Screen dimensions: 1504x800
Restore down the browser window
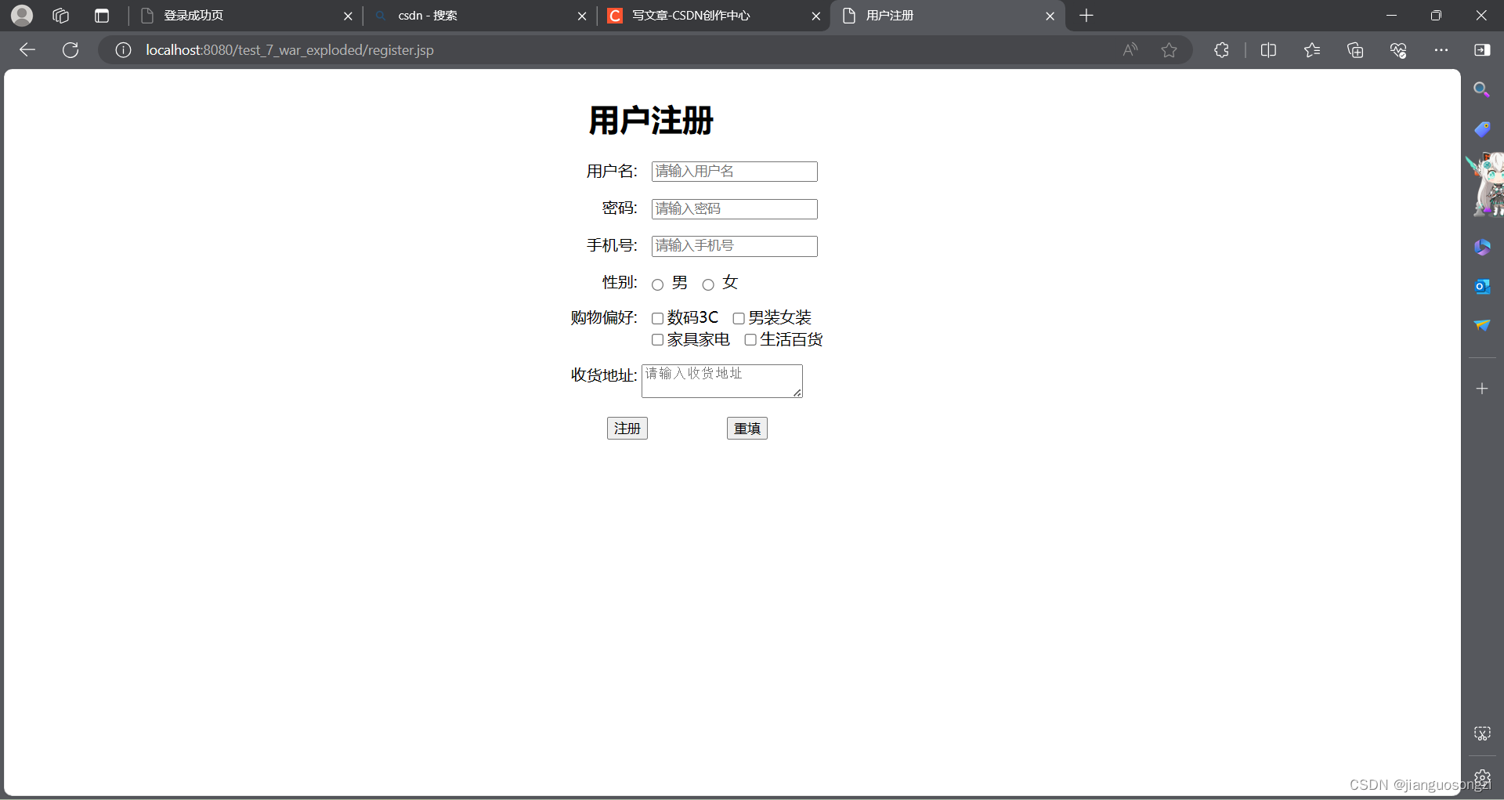point(1436,16)
